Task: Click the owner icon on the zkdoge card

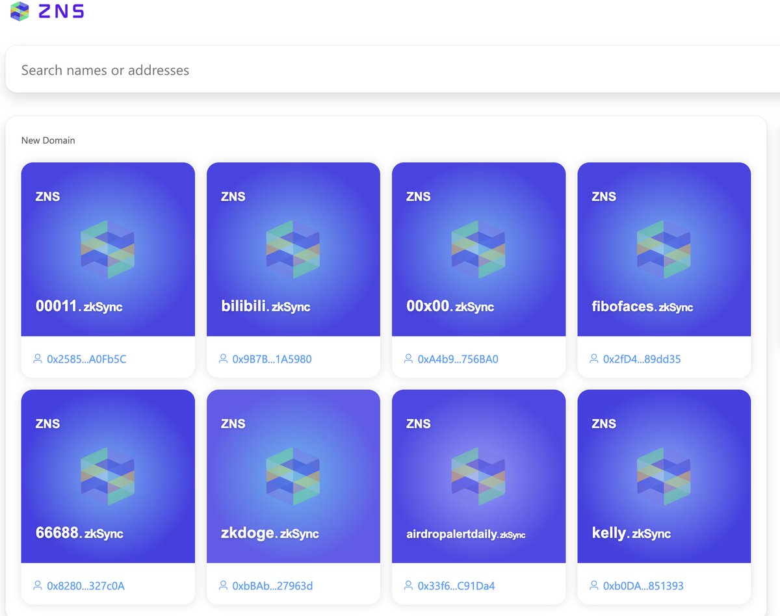Action: 223,585
